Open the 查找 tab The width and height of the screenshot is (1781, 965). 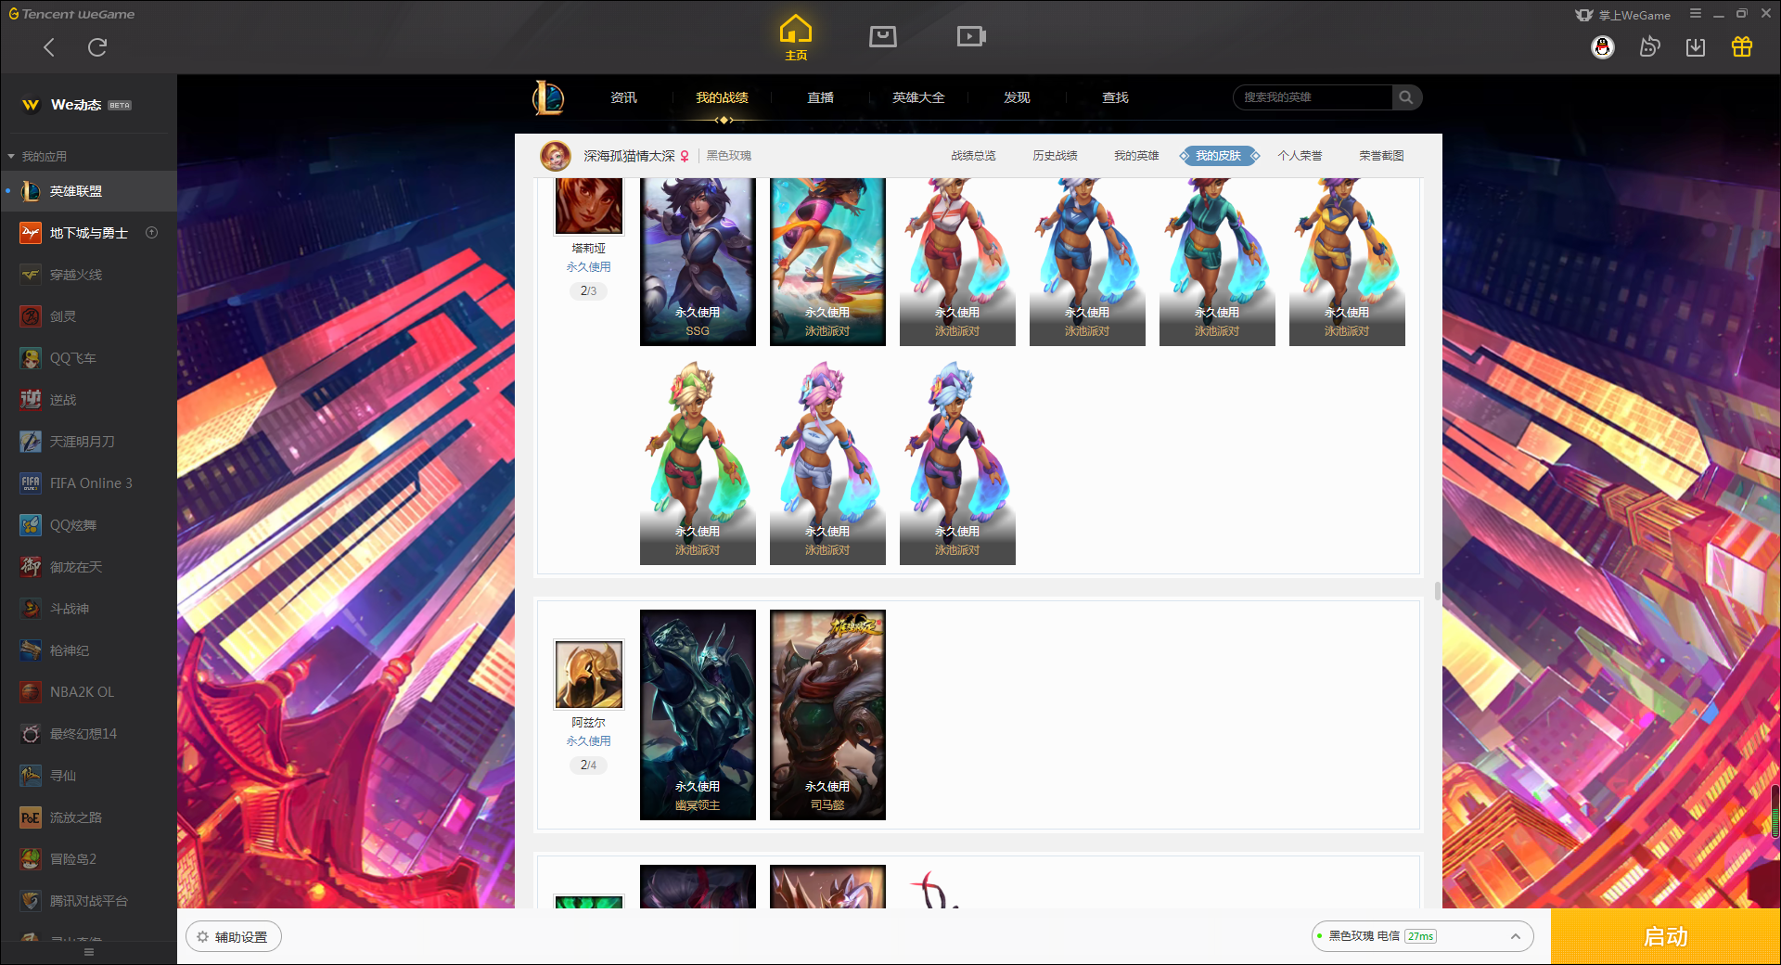(1115, 97)
